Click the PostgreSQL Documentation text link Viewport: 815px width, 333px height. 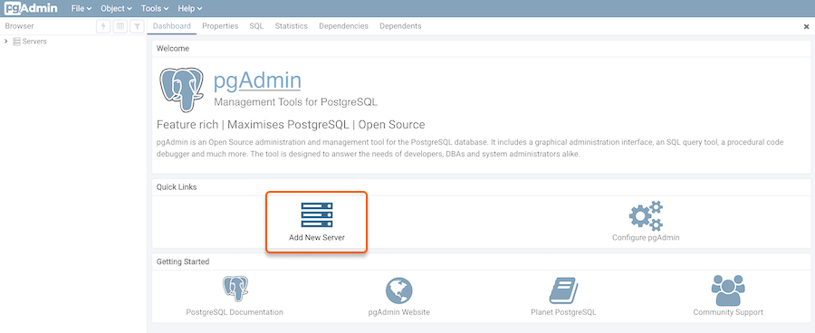coord(235,312)
